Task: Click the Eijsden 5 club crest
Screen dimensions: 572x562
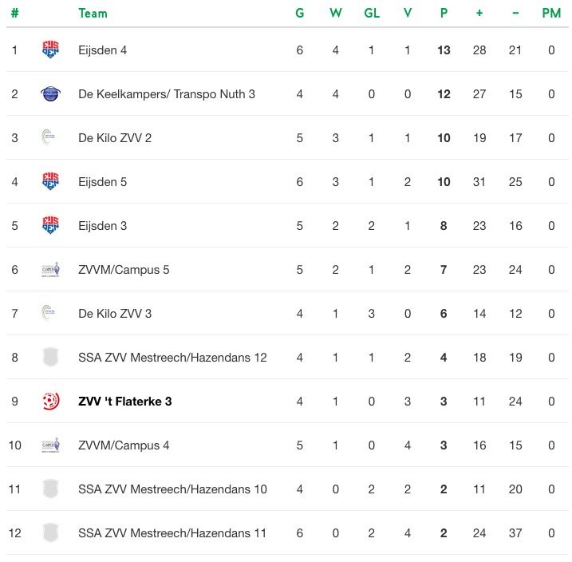Action: pos(50,181)
